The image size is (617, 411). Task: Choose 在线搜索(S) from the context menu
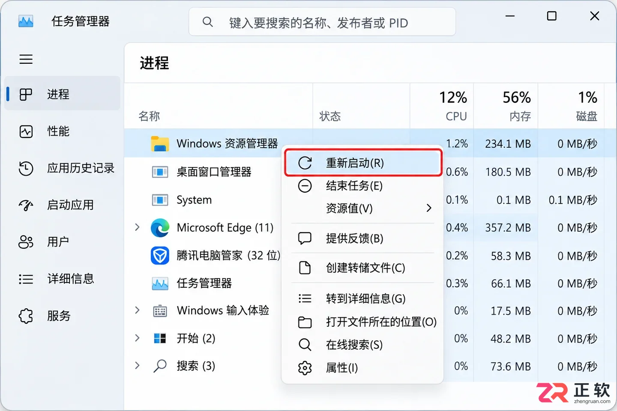coord(362,345)
